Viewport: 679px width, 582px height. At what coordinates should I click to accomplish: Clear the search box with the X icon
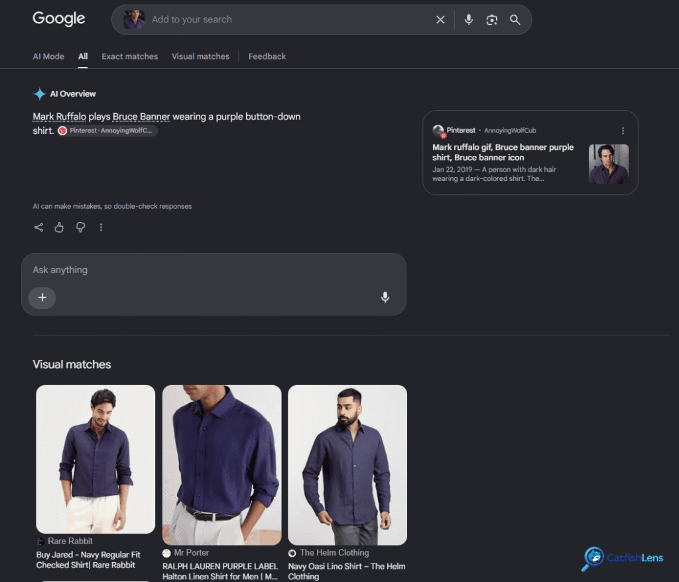(440, 19)
